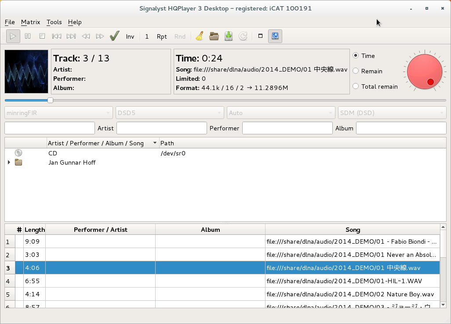
Task: Open a playlist with the folder icon
Action: click(214, 36)
